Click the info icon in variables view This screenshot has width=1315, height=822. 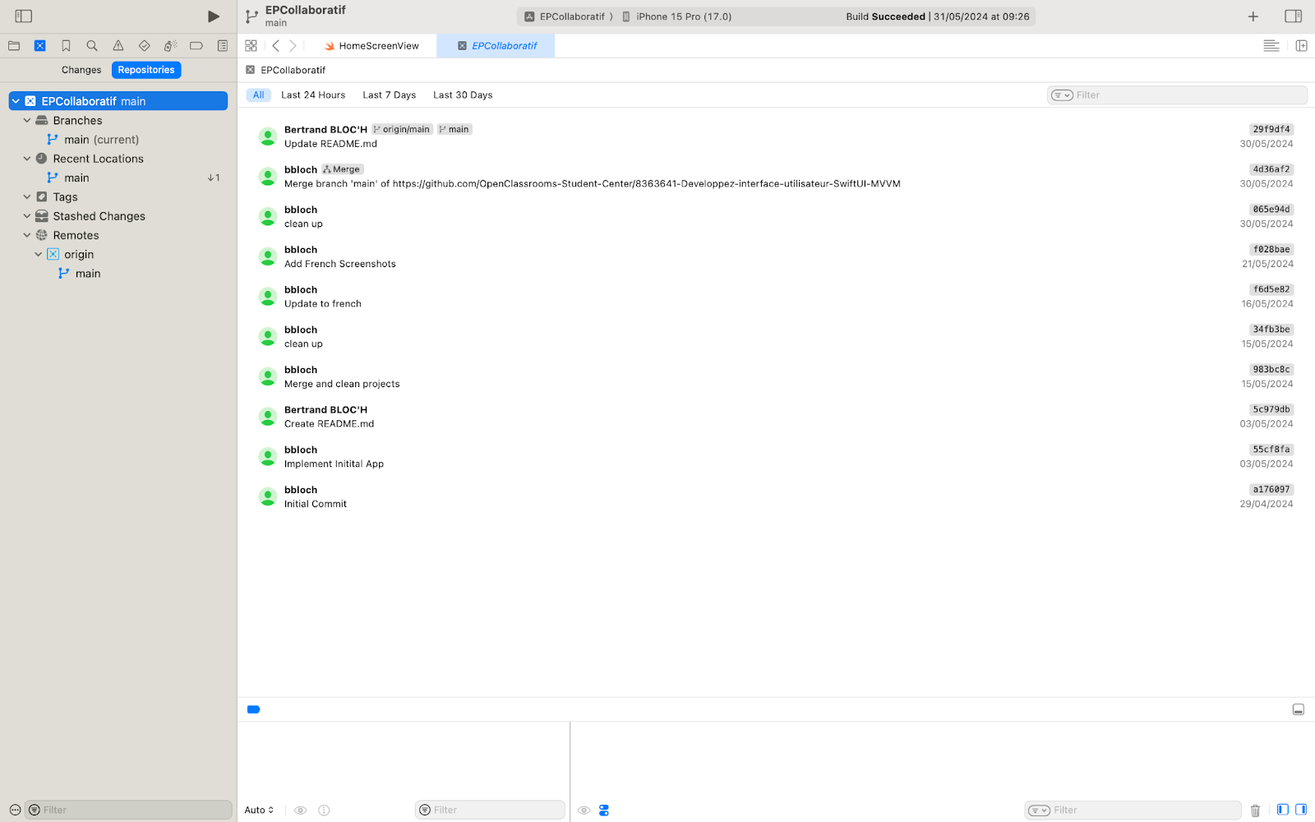(324, 810)
